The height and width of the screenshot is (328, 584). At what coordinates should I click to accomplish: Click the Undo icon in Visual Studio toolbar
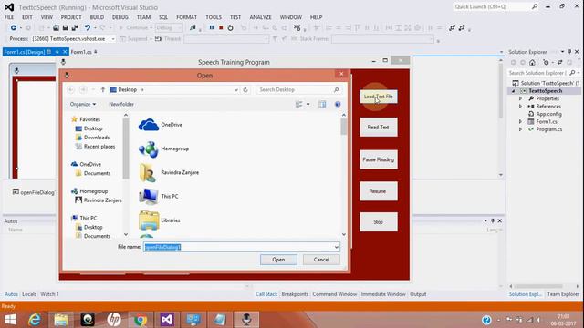click(88, 28)
